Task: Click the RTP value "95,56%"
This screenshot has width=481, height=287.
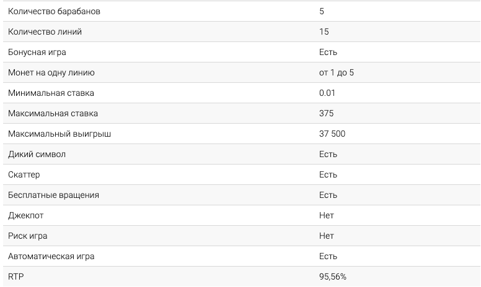Action: [x=333, y=276]
